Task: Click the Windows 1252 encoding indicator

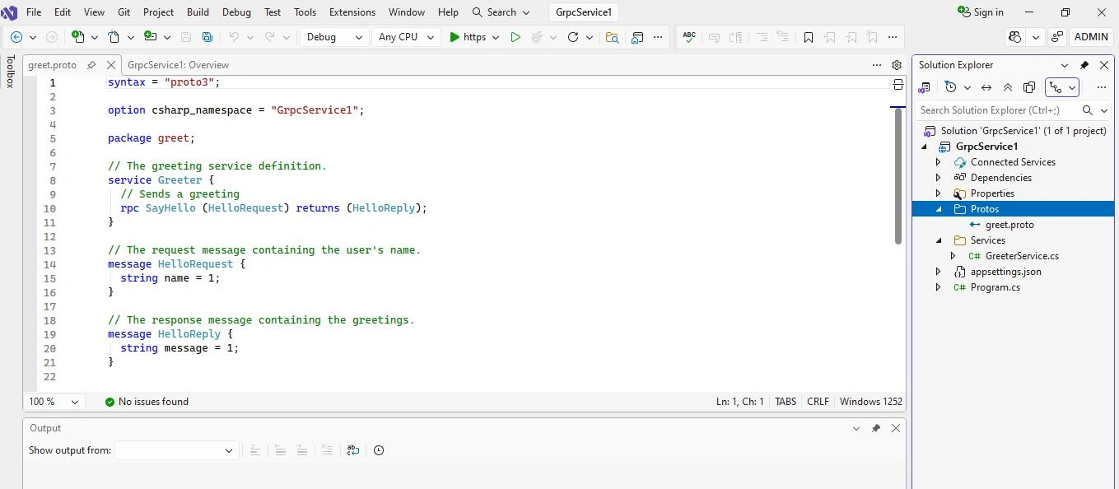Action: tap(871, 402)
